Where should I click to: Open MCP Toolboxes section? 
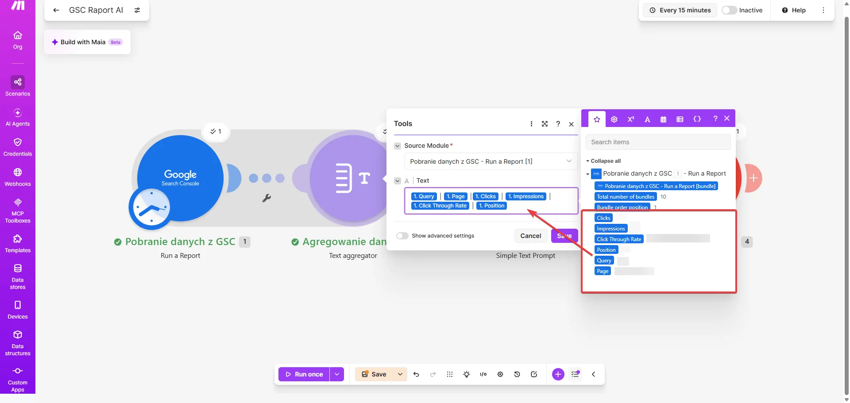[x=18, y=211]
